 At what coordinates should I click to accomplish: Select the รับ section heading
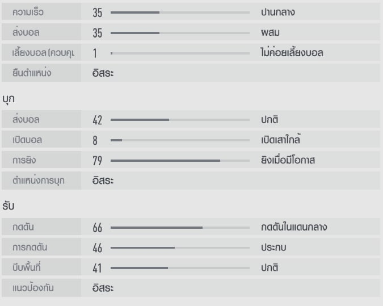(x=8, y=206)
